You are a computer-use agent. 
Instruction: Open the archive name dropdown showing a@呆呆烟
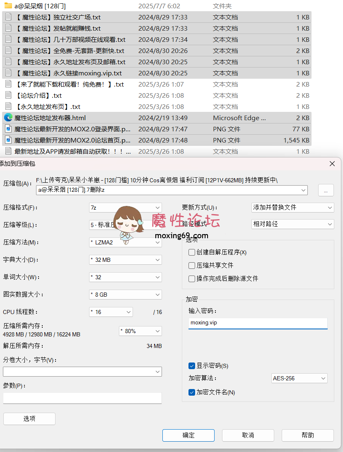[x=303, y=190]
